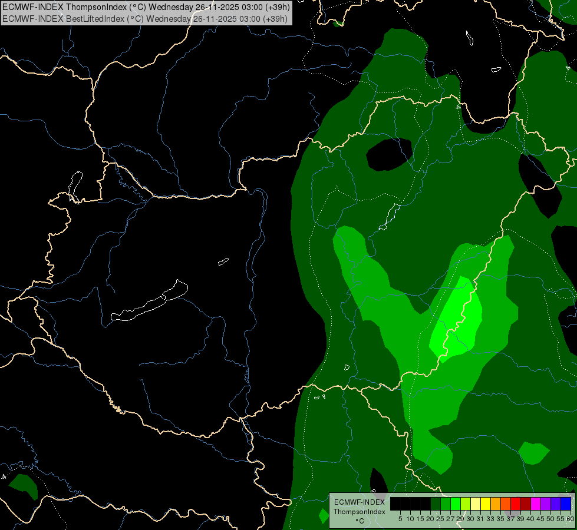This screenshot has width=577, height=530.
Task: Select the blue 55-60 legend swatch
Action: point(566,503)
